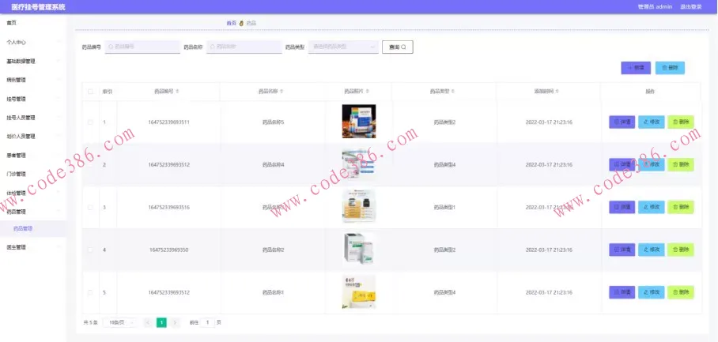Expand 划价人员管理 in the sidebar
Screen dimensions: 718x342
[33, 137]
